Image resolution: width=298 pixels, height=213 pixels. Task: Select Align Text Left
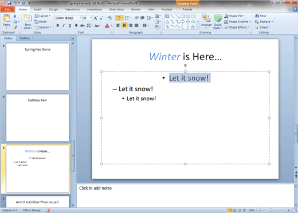pyautogui.click(x=118, y=25)
